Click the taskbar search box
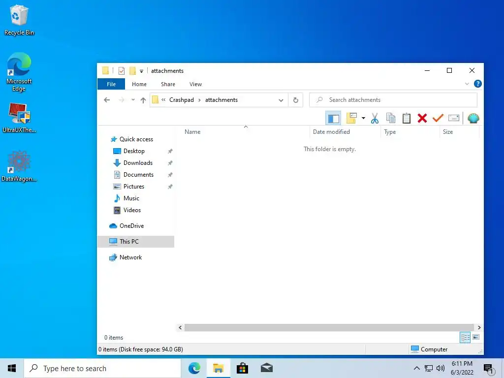Screen dimensions: 504x378 point(102,368)
